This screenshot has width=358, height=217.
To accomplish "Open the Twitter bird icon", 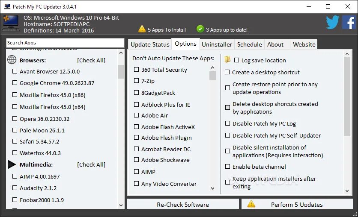I will 332,22.
